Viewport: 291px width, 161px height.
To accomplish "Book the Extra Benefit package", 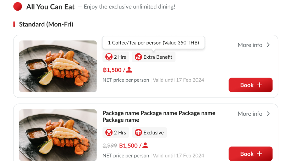I will coord(251,85).
